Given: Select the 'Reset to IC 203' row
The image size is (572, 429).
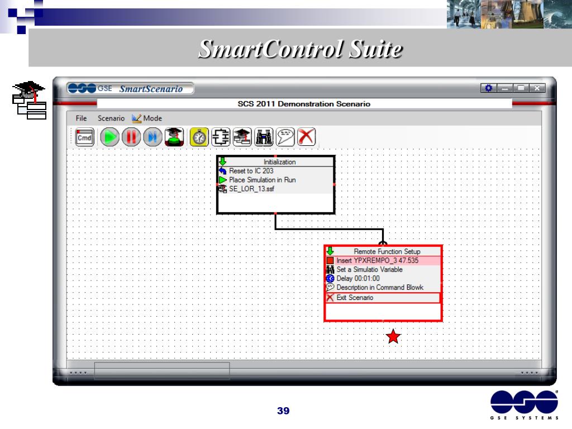Looking at the screenshot, I should click(276, 171).
